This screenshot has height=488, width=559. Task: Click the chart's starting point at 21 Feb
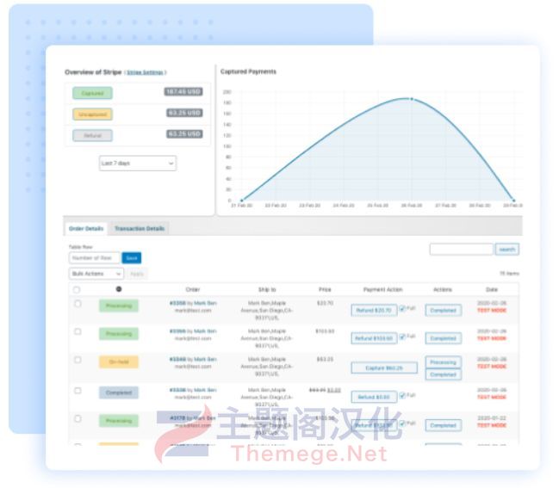point(242,201)
